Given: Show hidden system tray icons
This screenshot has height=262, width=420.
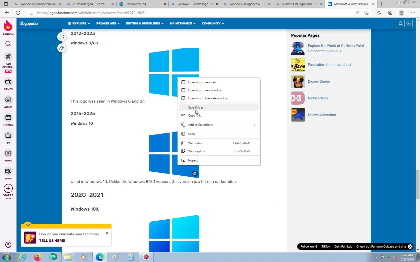Looking at the screenshot, I should pos(376,257).
